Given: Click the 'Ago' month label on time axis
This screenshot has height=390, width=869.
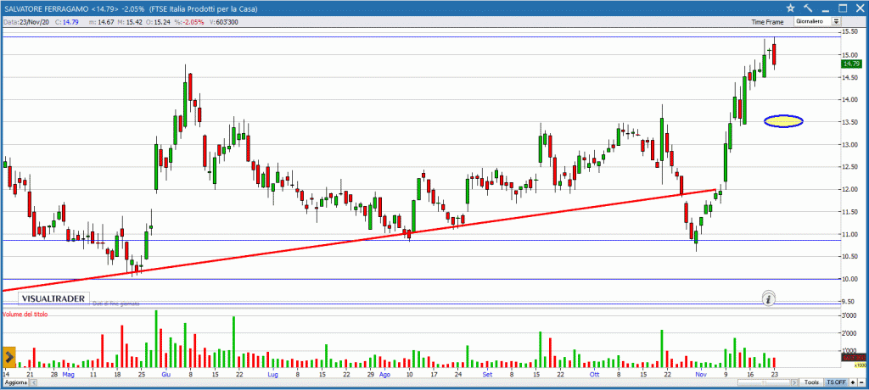Looking at the screenshot, I should (384, 375).
